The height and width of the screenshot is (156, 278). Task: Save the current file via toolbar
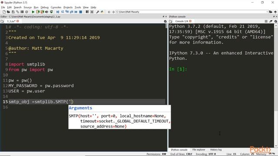click(x=13, y=12)
